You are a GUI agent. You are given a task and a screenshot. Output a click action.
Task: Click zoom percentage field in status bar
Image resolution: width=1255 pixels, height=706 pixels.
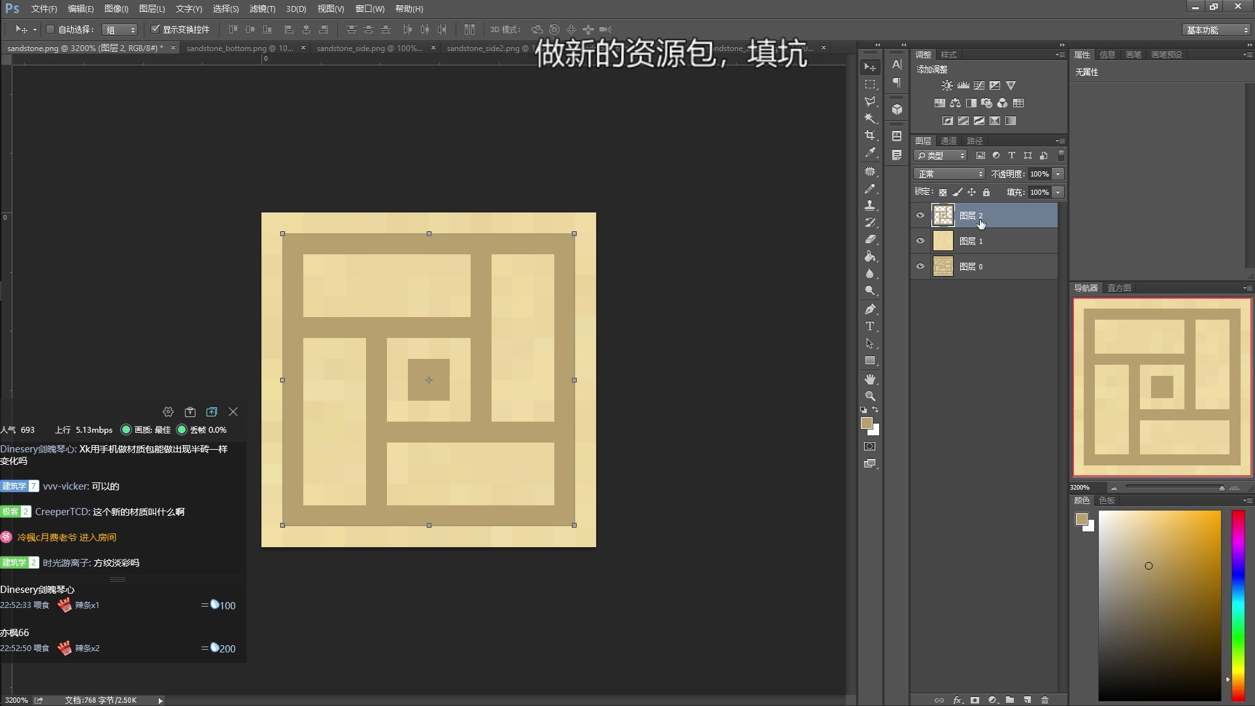point(16,700)
